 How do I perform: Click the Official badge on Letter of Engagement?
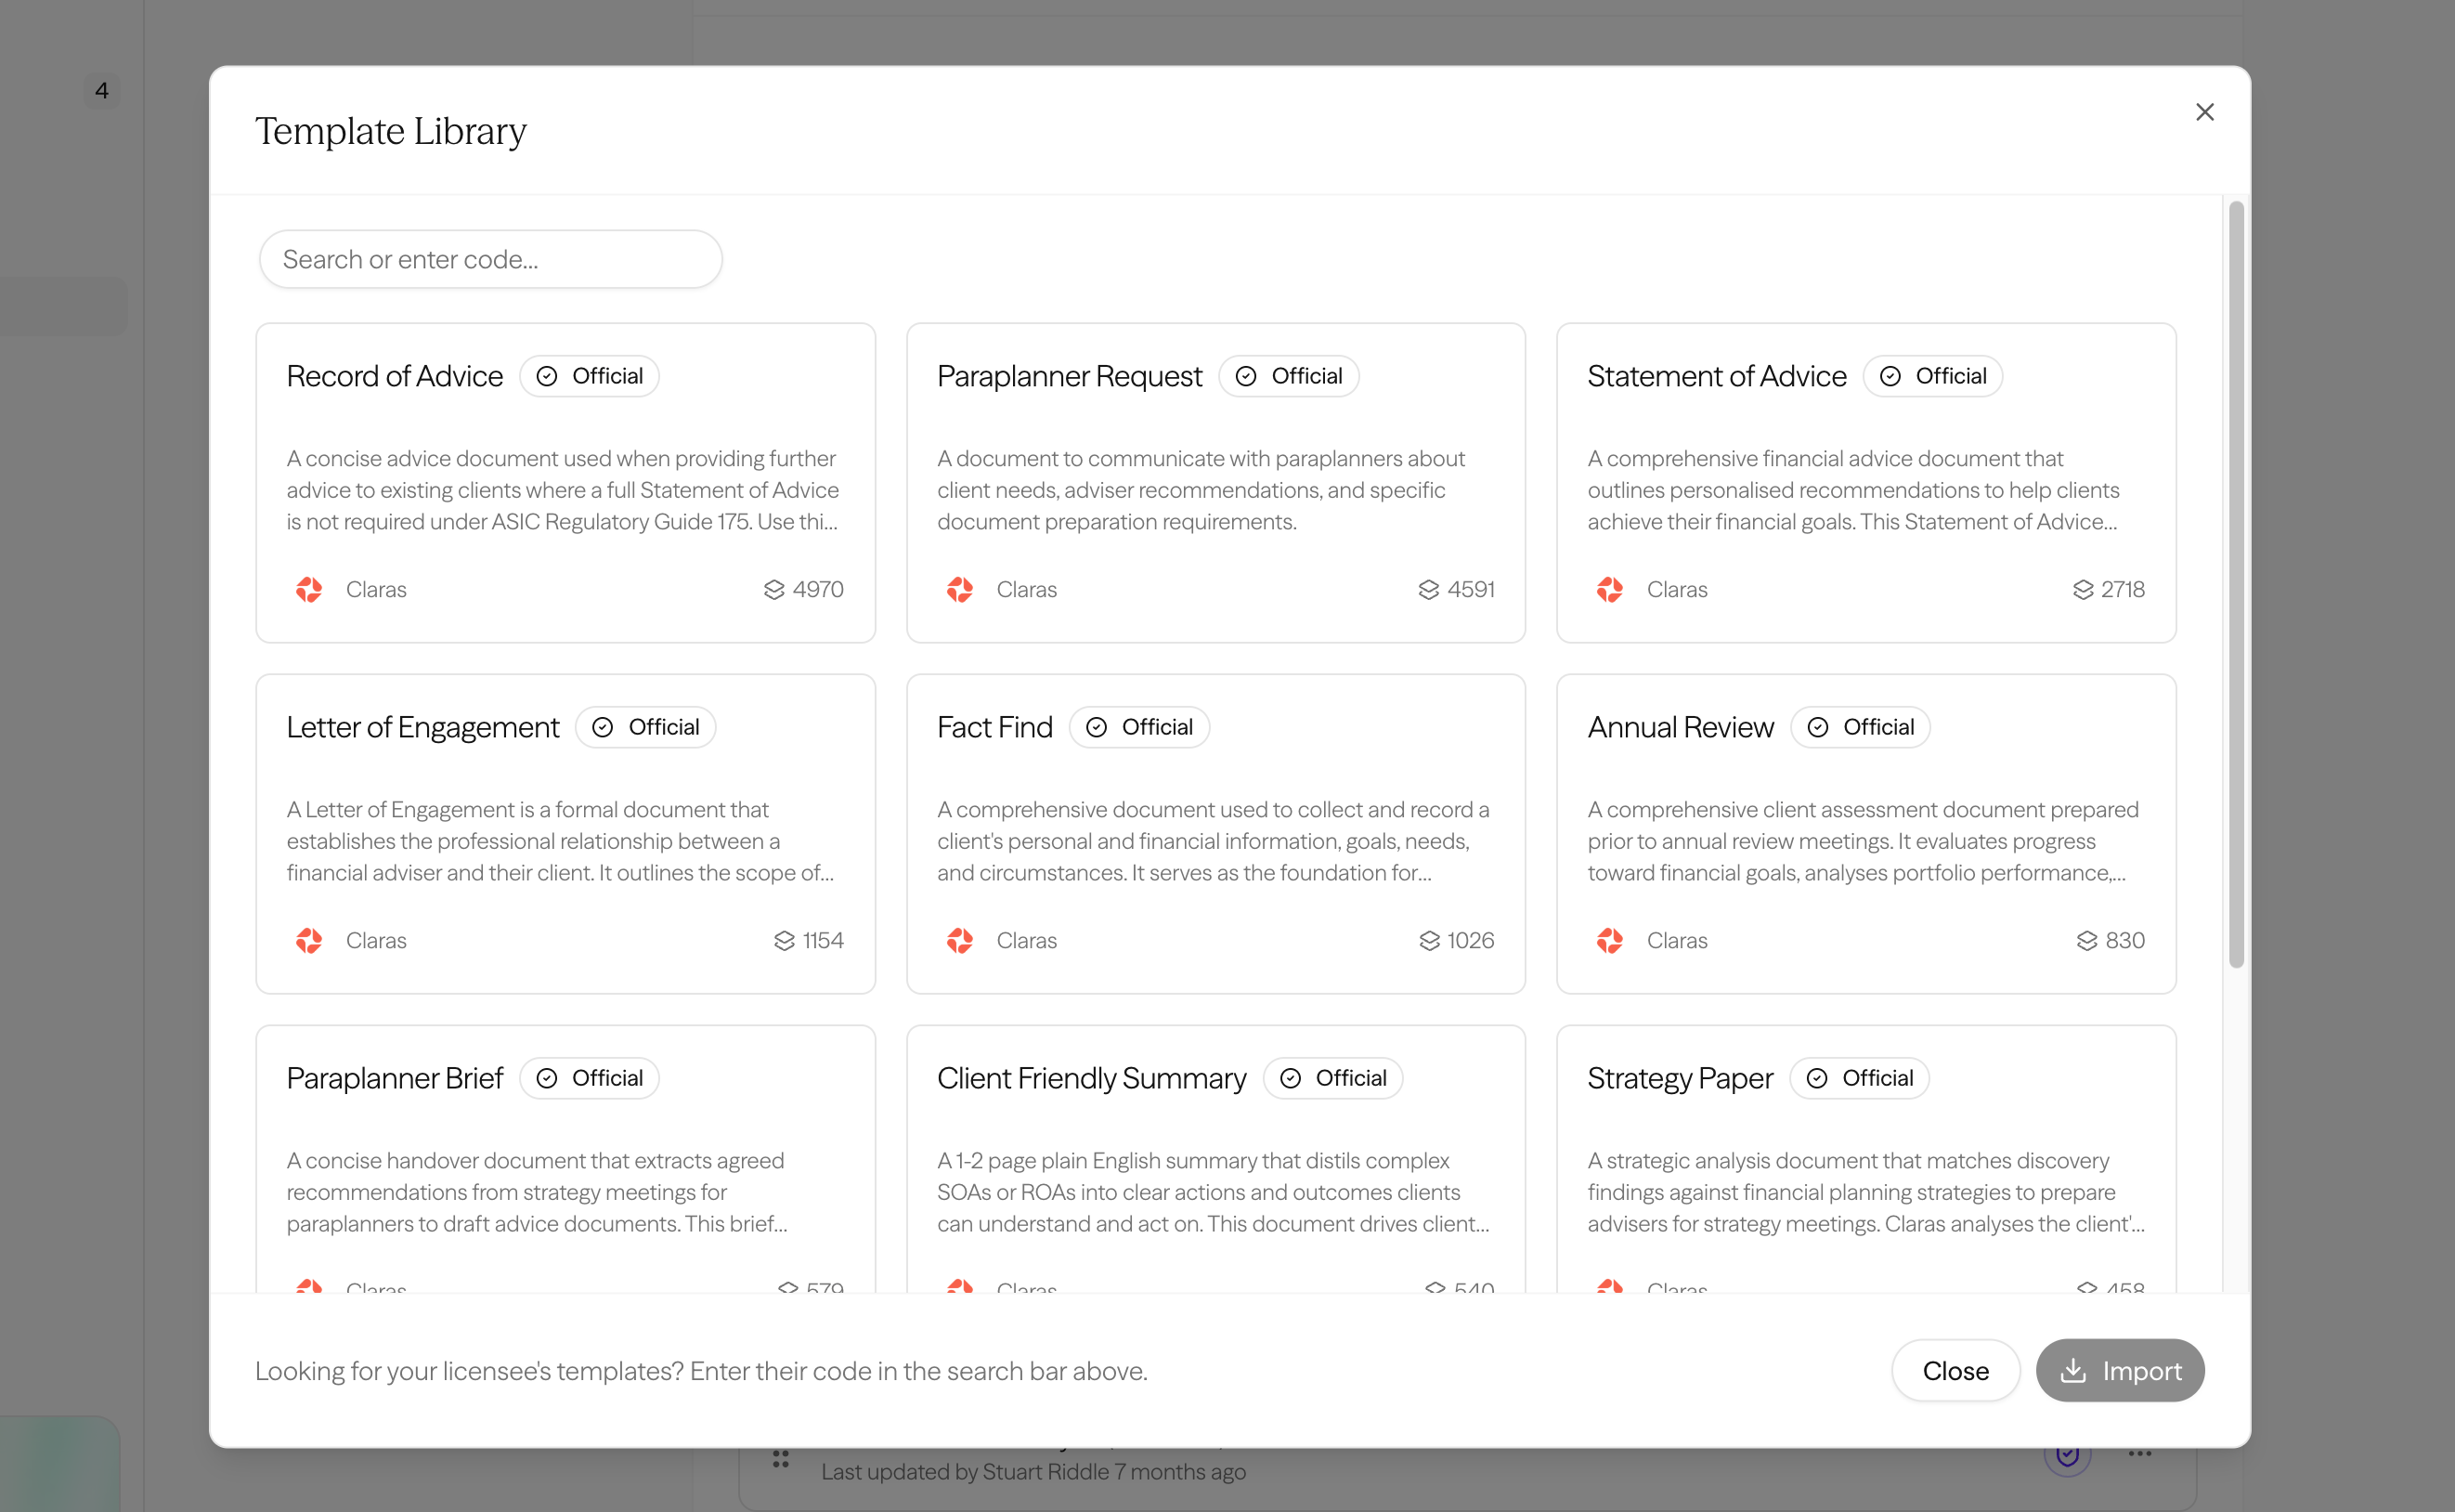pyautogui.click(x=645, y=727)
